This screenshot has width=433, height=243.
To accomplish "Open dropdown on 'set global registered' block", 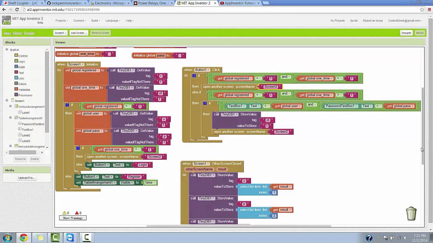I will (98, 70).
